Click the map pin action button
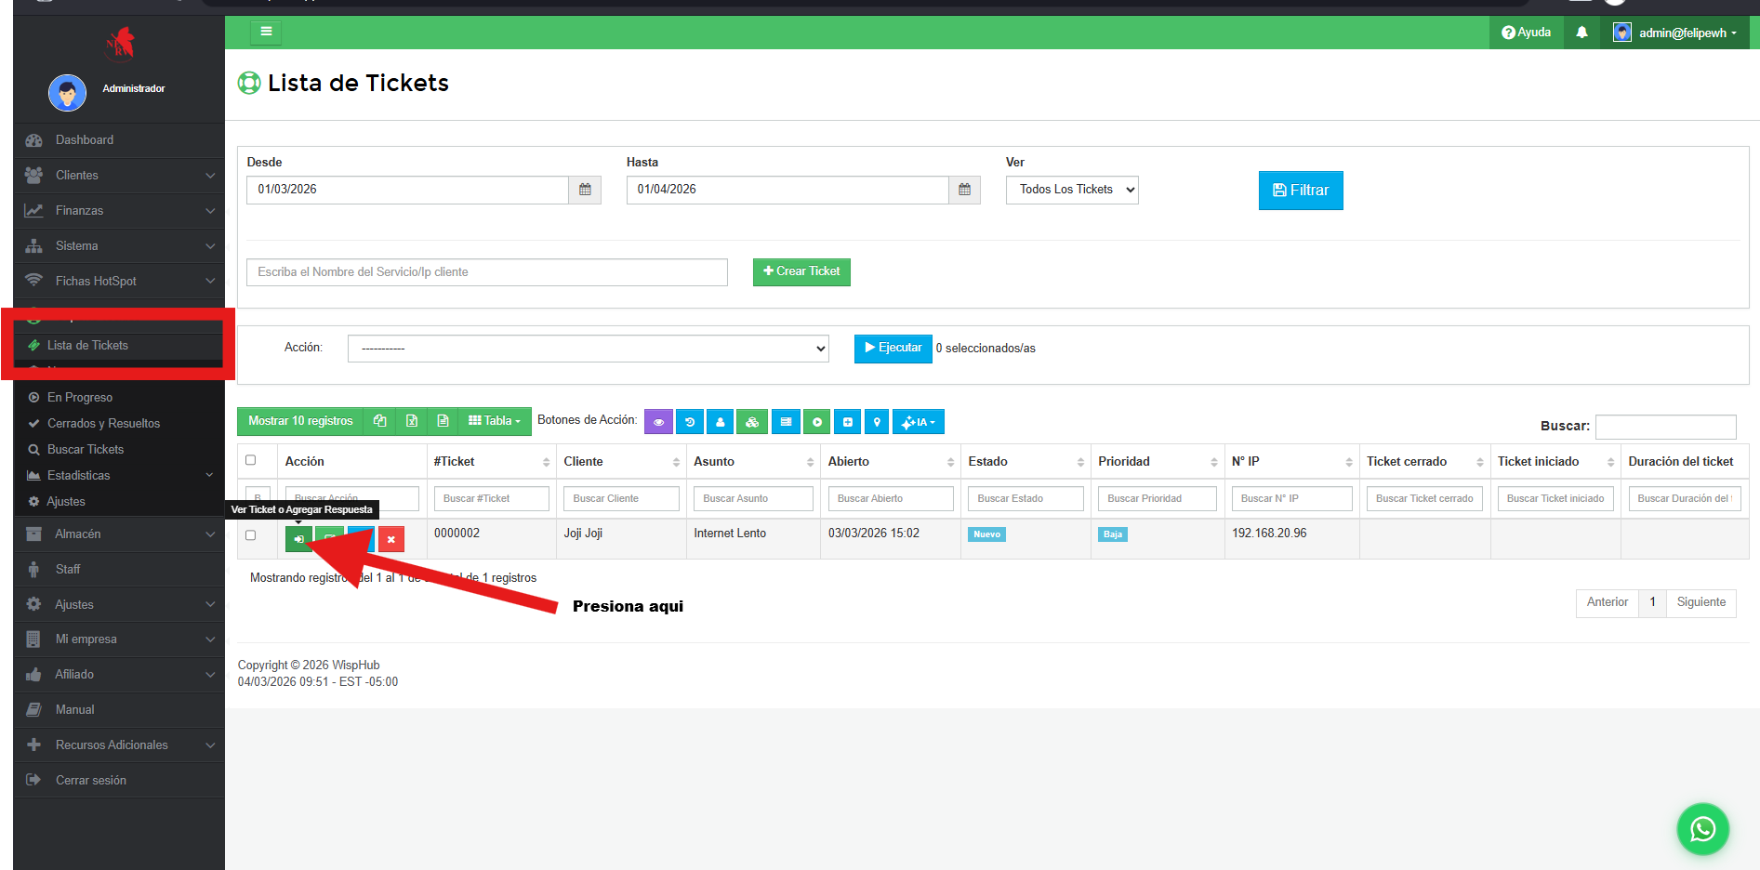The height and width of the screenshot is (870, 1760). pyautogui.click(x=877, y=422)
